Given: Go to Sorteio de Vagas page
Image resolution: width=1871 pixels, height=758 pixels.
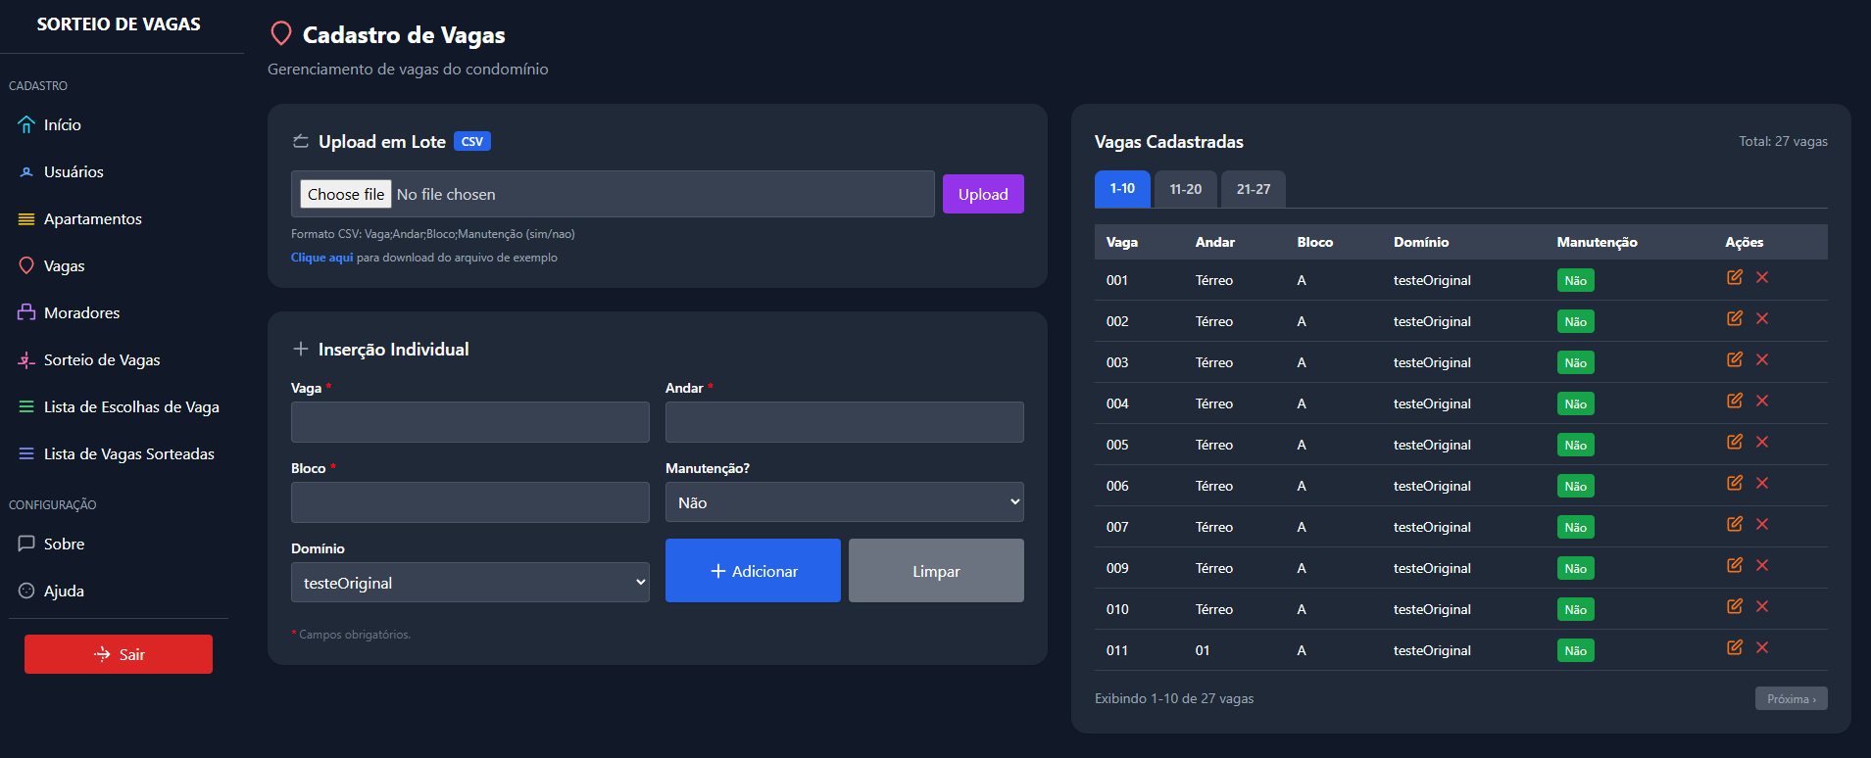Looking at the screenshot, I should [101, 360].
